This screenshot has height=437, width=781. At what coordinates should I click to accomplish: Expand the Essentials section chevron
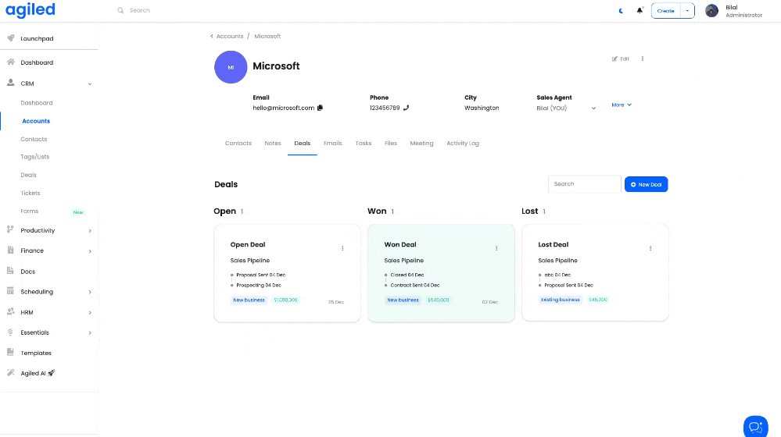point(90,332)
